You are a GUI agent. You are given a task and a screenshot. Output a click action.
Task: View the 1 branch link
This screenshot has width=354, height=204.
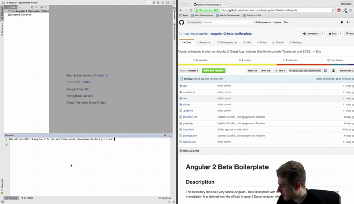pyautogui.click(x=245, y=60)
